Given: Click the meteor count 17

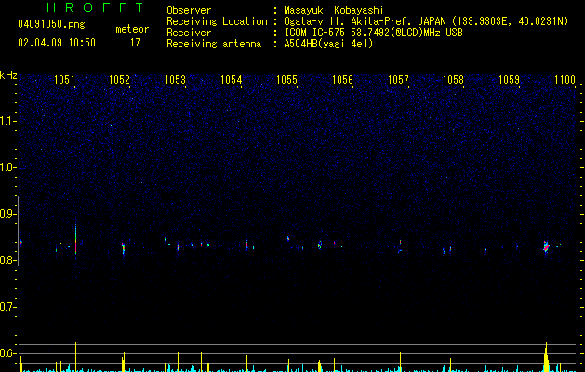Looking at the screenshot, I should (x=135, y=43).
